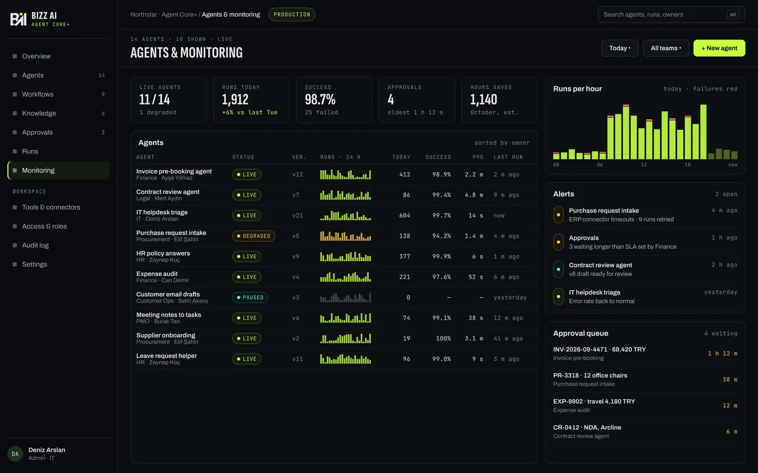The height and width of the screenshot is (473, 758).
Task: Open the Hours saved stat card
Action: coord(500,100)
